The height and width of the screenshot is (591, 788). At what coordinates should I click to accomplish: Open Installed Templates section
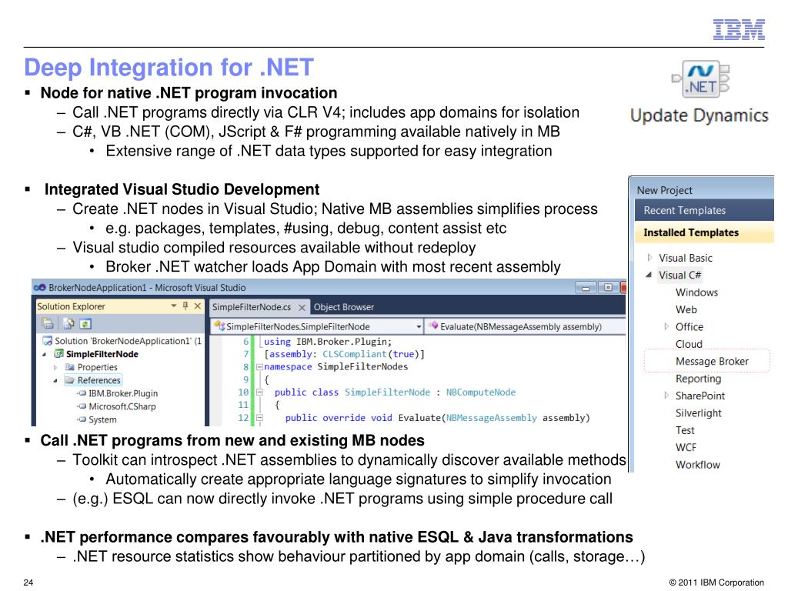coord(704,232)
